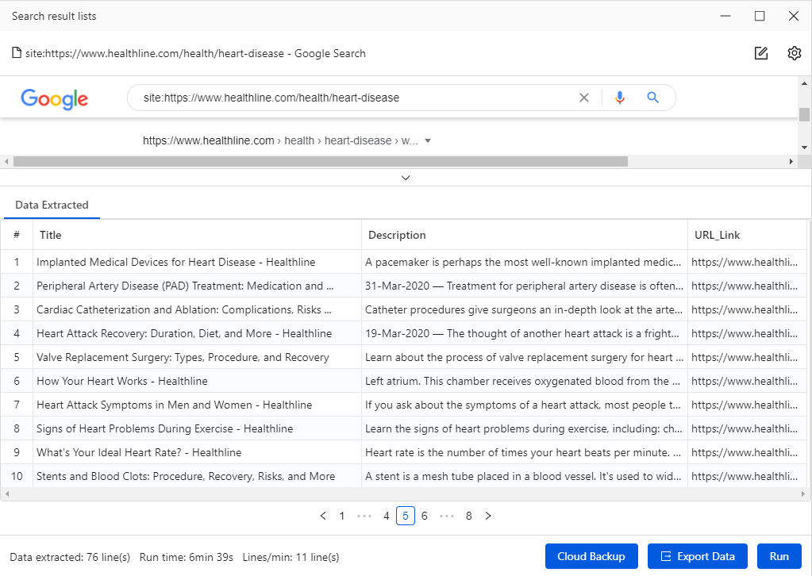Select row 'What's Your Ideal Heart Rate?'
Image resolution: width=812 pixels, height=576 pixels.
click(404, 452)
